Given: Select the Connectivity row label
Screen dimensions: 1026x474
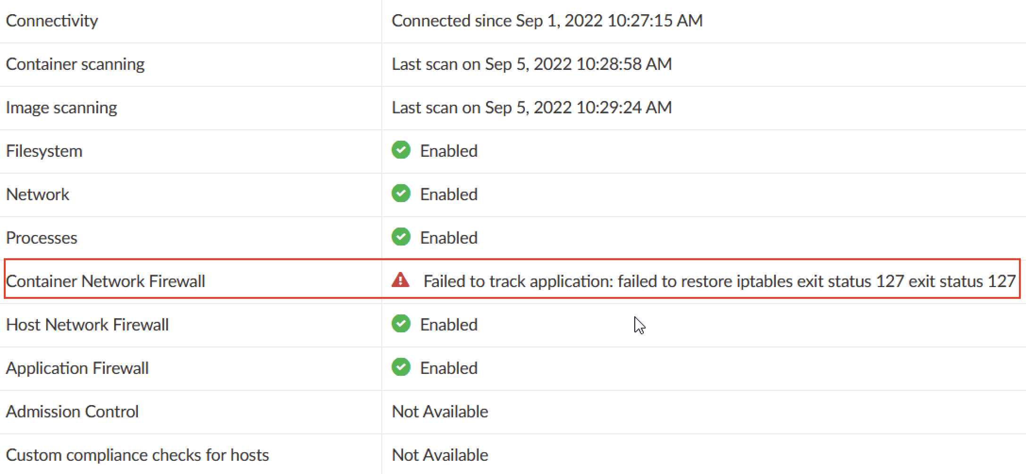Looking at the screenshot, I should (x=52, y=21).
